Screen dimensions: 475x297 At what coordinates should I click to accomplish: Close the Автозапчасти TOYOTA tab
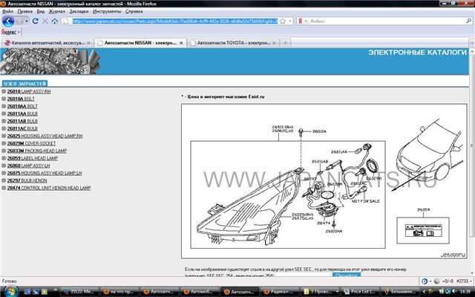click(274, 43)
